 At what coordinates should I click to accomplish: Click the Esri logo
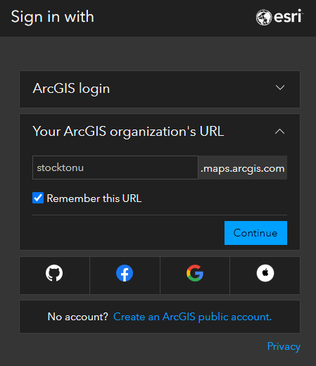pos(279,17)
